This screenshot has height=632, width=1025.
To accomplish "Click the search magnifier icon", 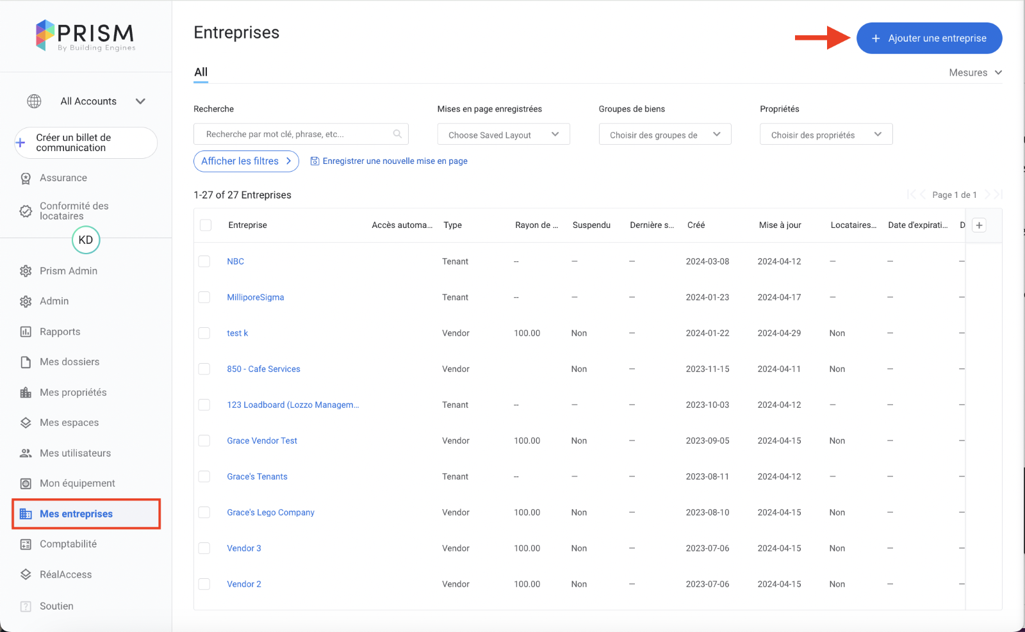I will pyautogui.click(x=397, y=134).
